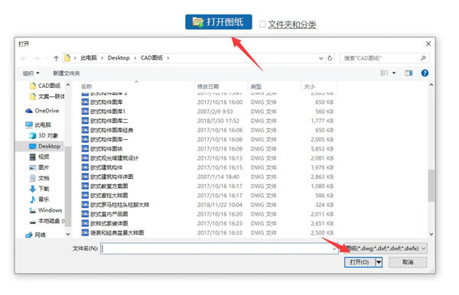The height and width of the screenshot is (295, 459).
Task: Go forward with the right arrow icon
Action: coord(36,58)
